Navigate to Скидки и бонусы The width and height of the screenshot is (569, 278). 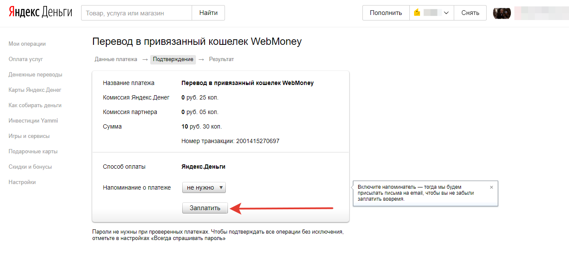pos(30,167)
